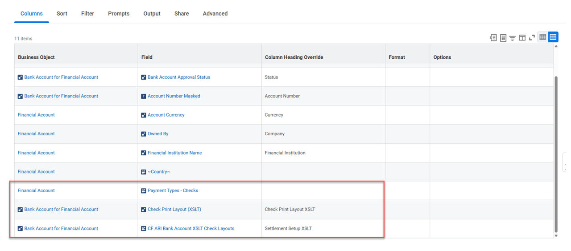Screen dimensions: 571x251
Task: Open CF ARI Bank Account XSLT Check Layouts
Action: click(x=191, y=228)
